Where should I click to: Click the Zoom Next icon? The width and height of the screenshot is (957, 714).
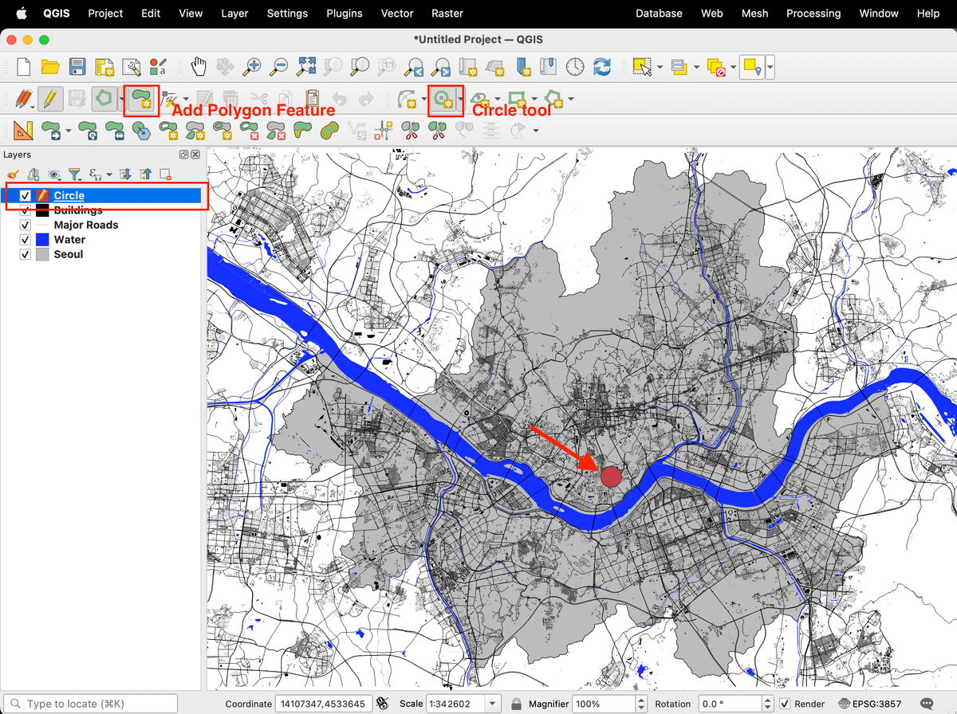click(x=441, y=67)
